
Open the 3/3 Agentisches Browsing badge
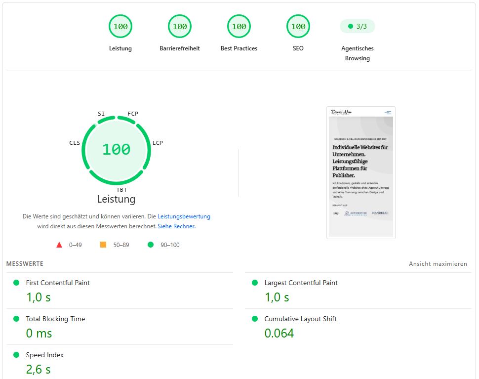point(358,26)
